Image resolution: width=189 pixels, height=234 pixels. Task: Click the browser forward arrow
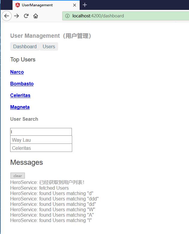point(16,16)
